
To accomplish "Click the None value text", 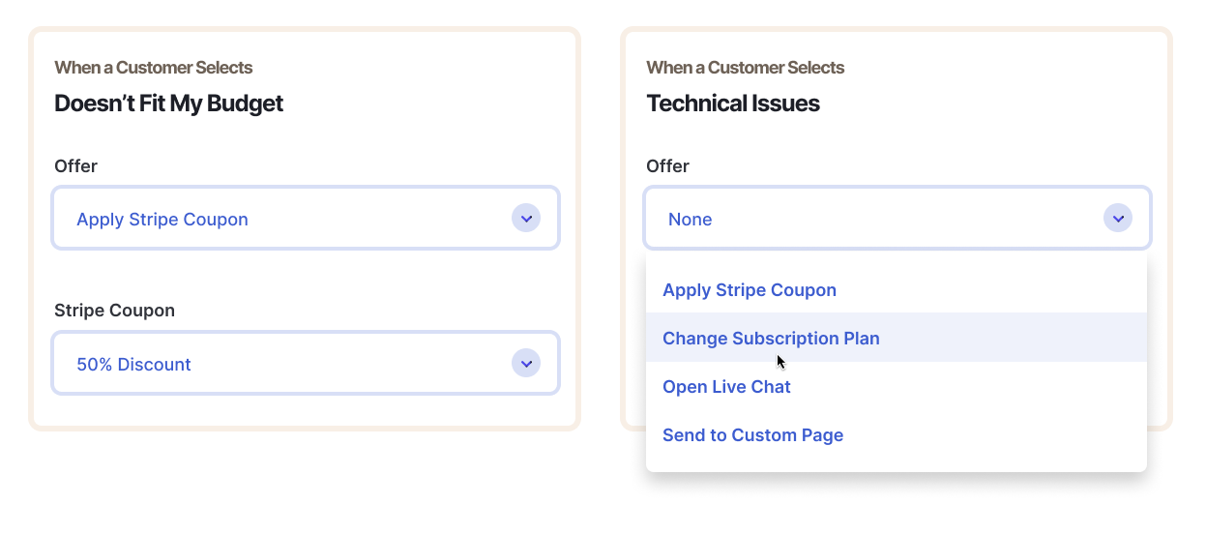I will click(x=690, y=220).
